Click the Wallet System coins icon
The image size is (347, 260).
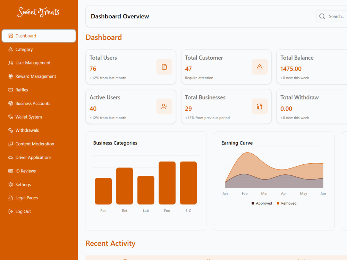coord(11,117)
